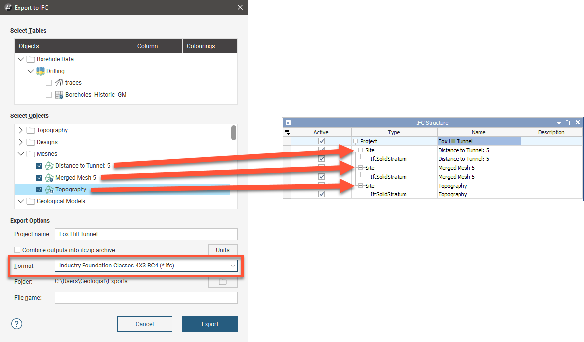Sort by the Name column header

pos(479,132)
